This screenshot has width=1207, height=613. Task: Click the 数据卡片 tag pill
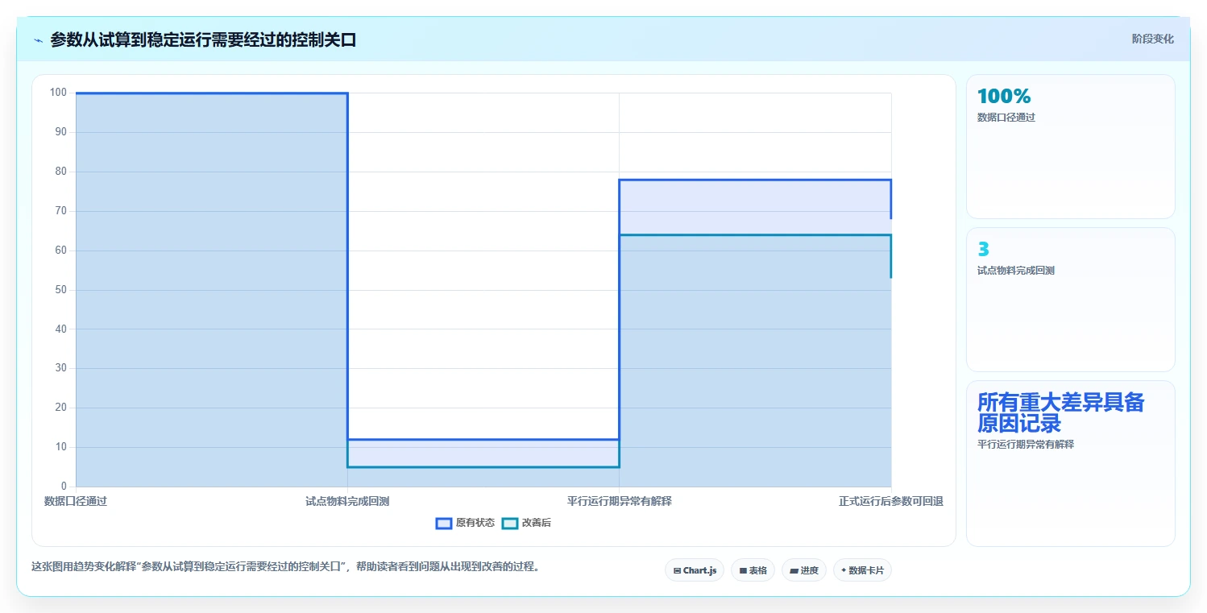[862, 570]
